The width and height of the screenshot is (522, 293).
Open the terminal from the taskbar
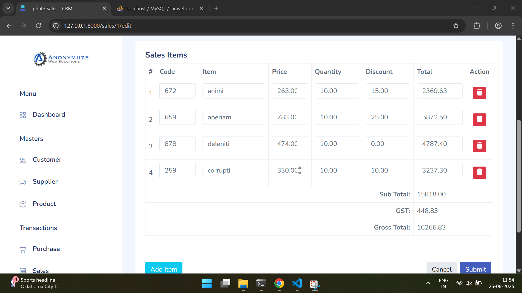click(x=261, y=284)
